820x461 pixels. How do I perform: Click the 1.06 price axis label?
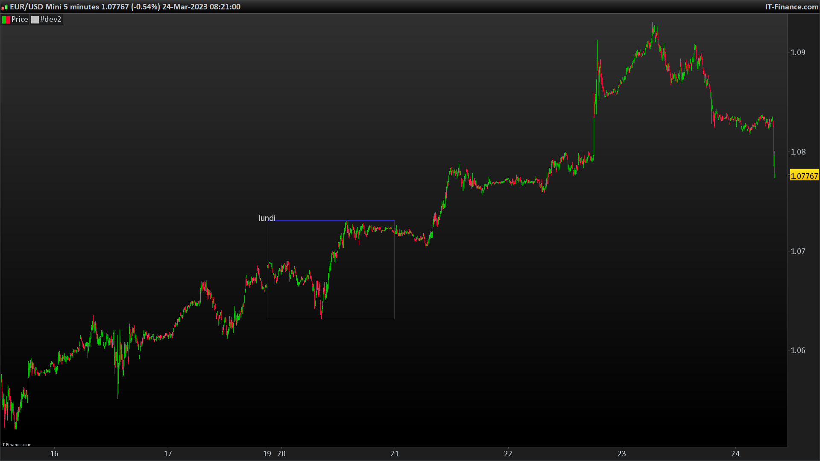pos(798,350)
